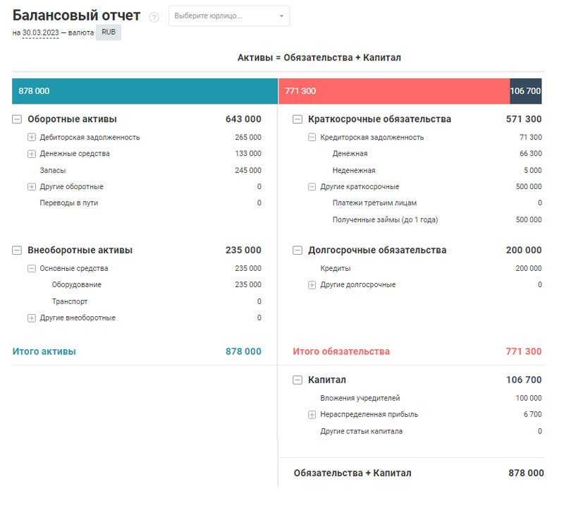Screen dimensions: 564x508
Task: Collapse the Оборотные активы section
Action: tap(17, 120)
